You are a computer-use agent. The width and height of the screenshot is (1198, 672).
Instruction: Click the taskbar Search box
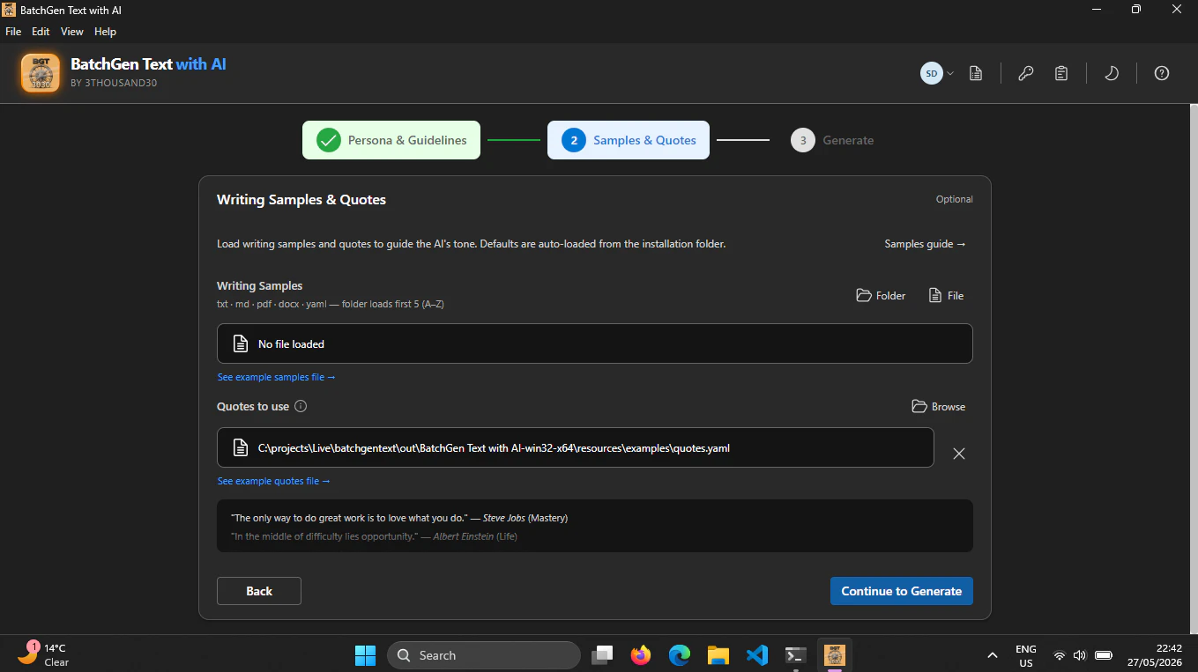[483, 655]
